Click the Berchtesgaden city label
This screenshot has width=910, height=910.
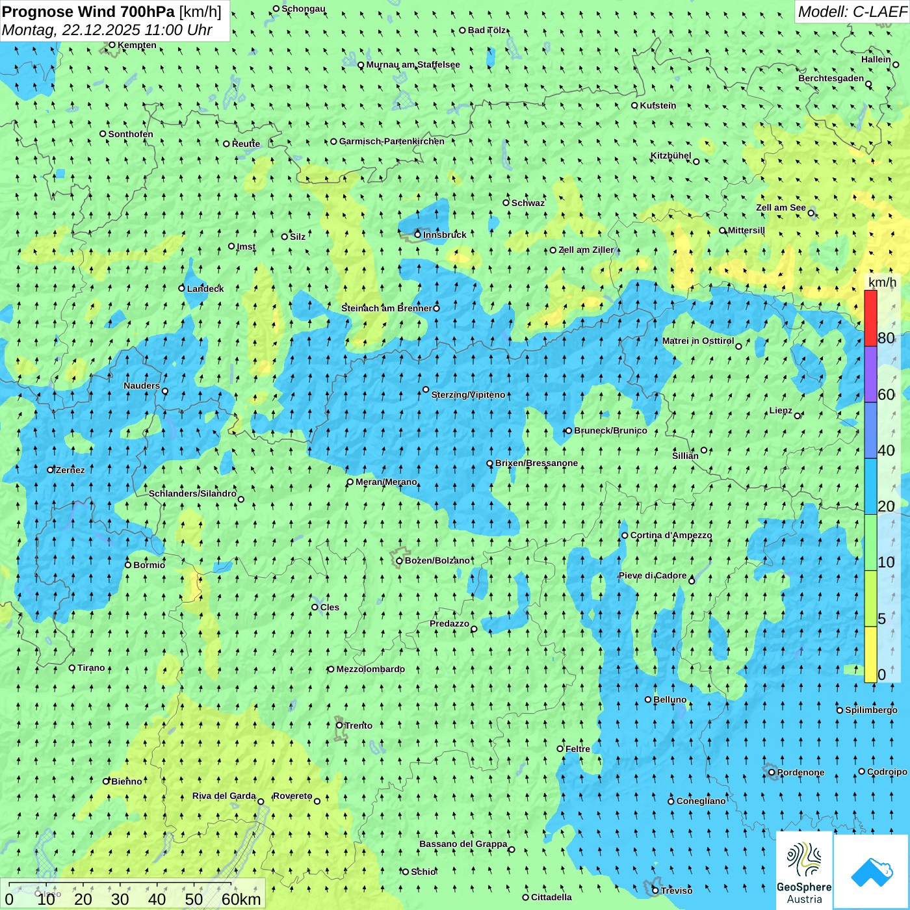(x=831, y=78)
